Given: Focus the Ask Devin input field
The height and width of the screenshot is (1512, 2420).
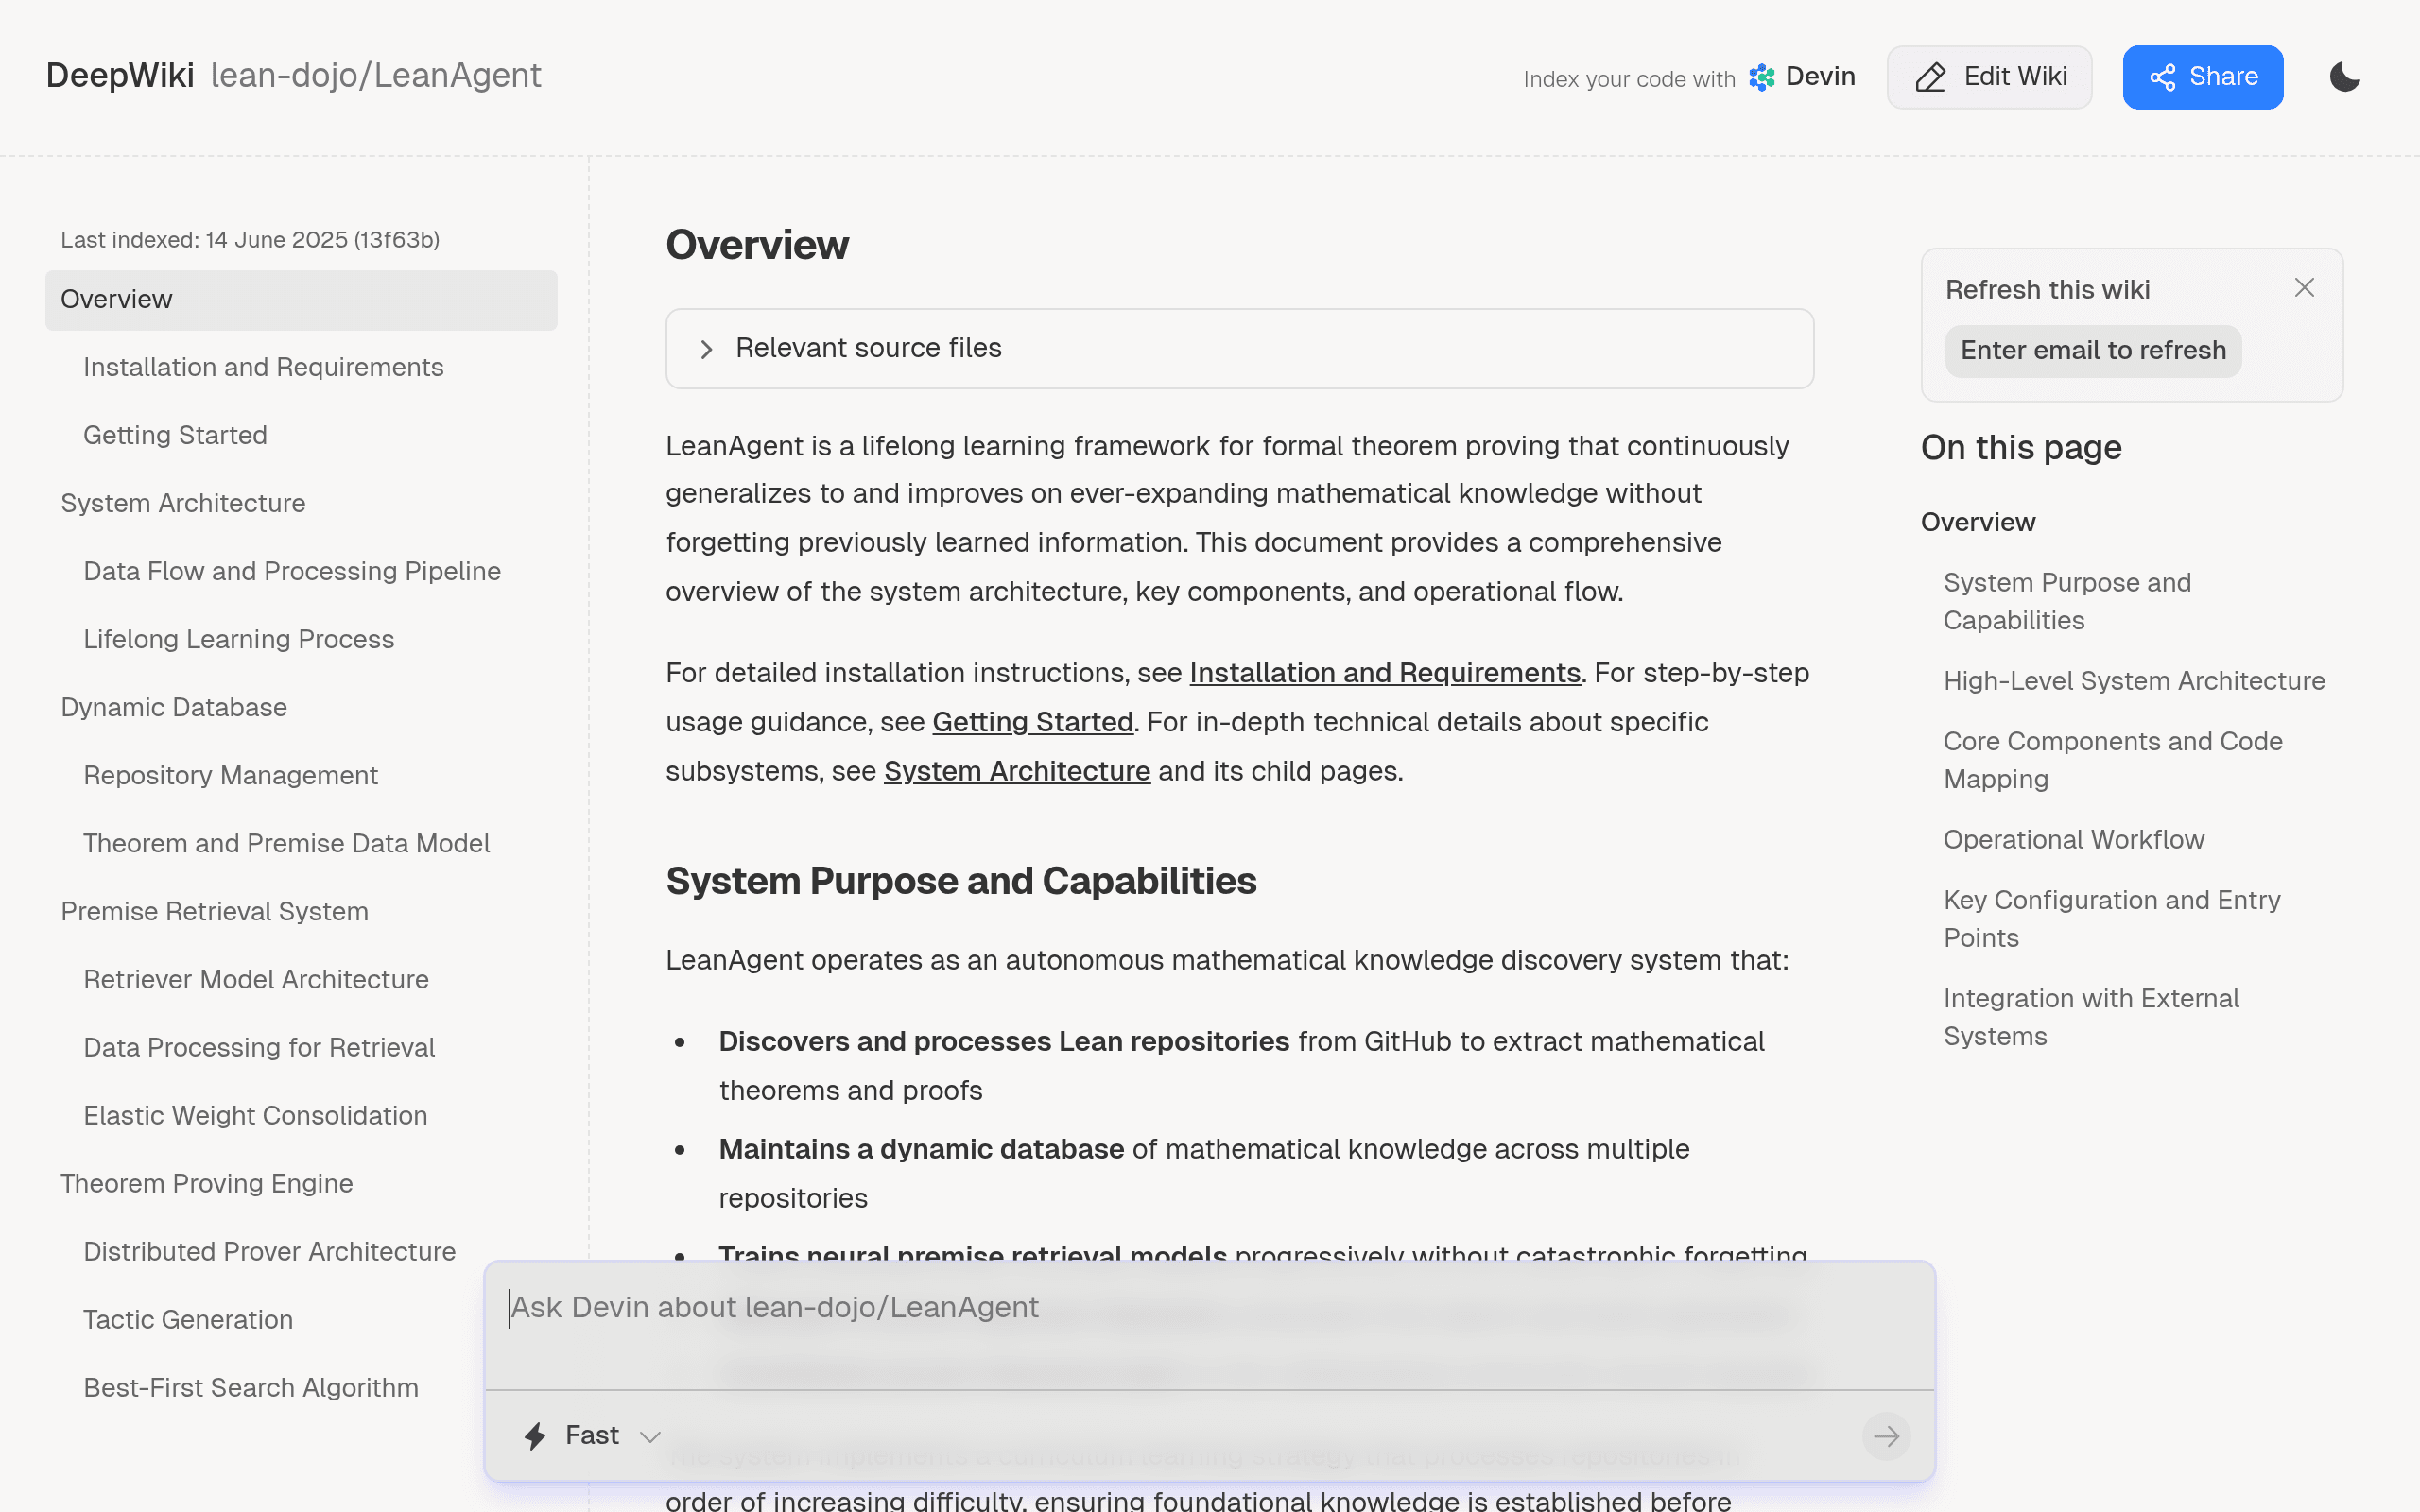Looking at the screenshot, I should pos(1209,1325).
